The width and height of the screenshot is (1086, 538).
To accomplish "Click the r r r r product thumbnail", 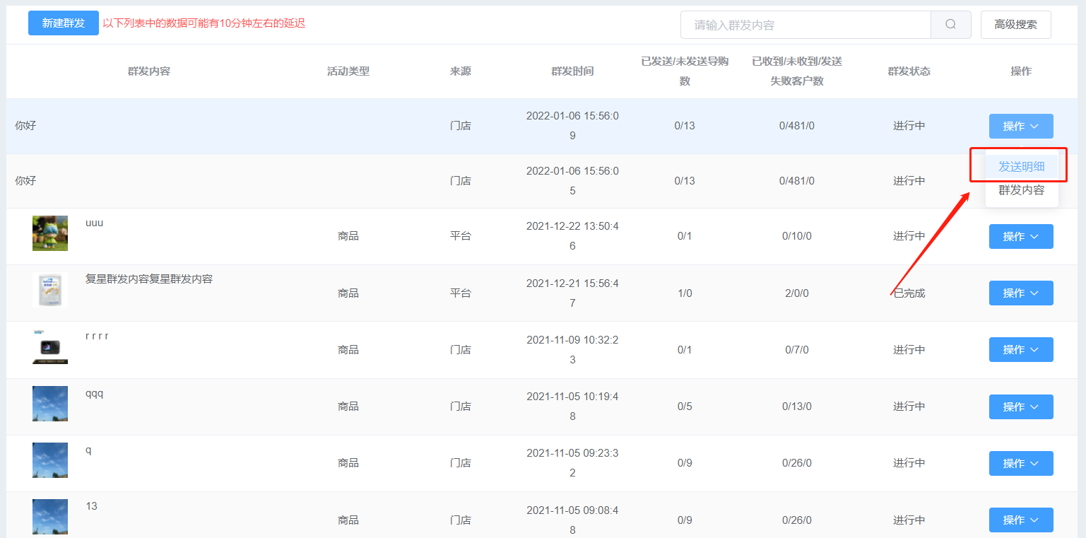I will (x=50, y=346).
